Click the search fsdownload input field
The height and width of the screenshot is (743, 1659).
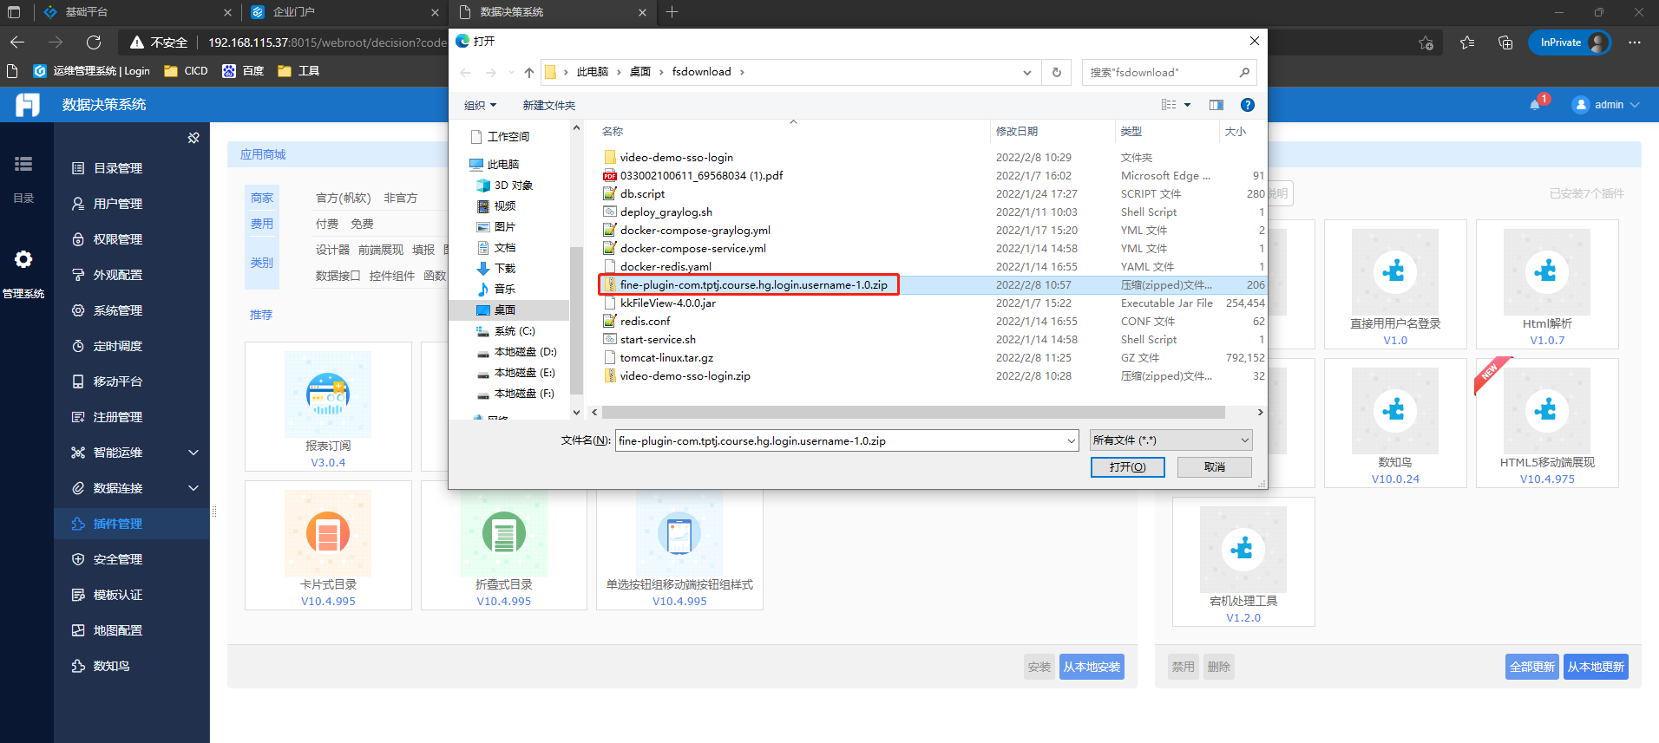tap(1169, 72)
